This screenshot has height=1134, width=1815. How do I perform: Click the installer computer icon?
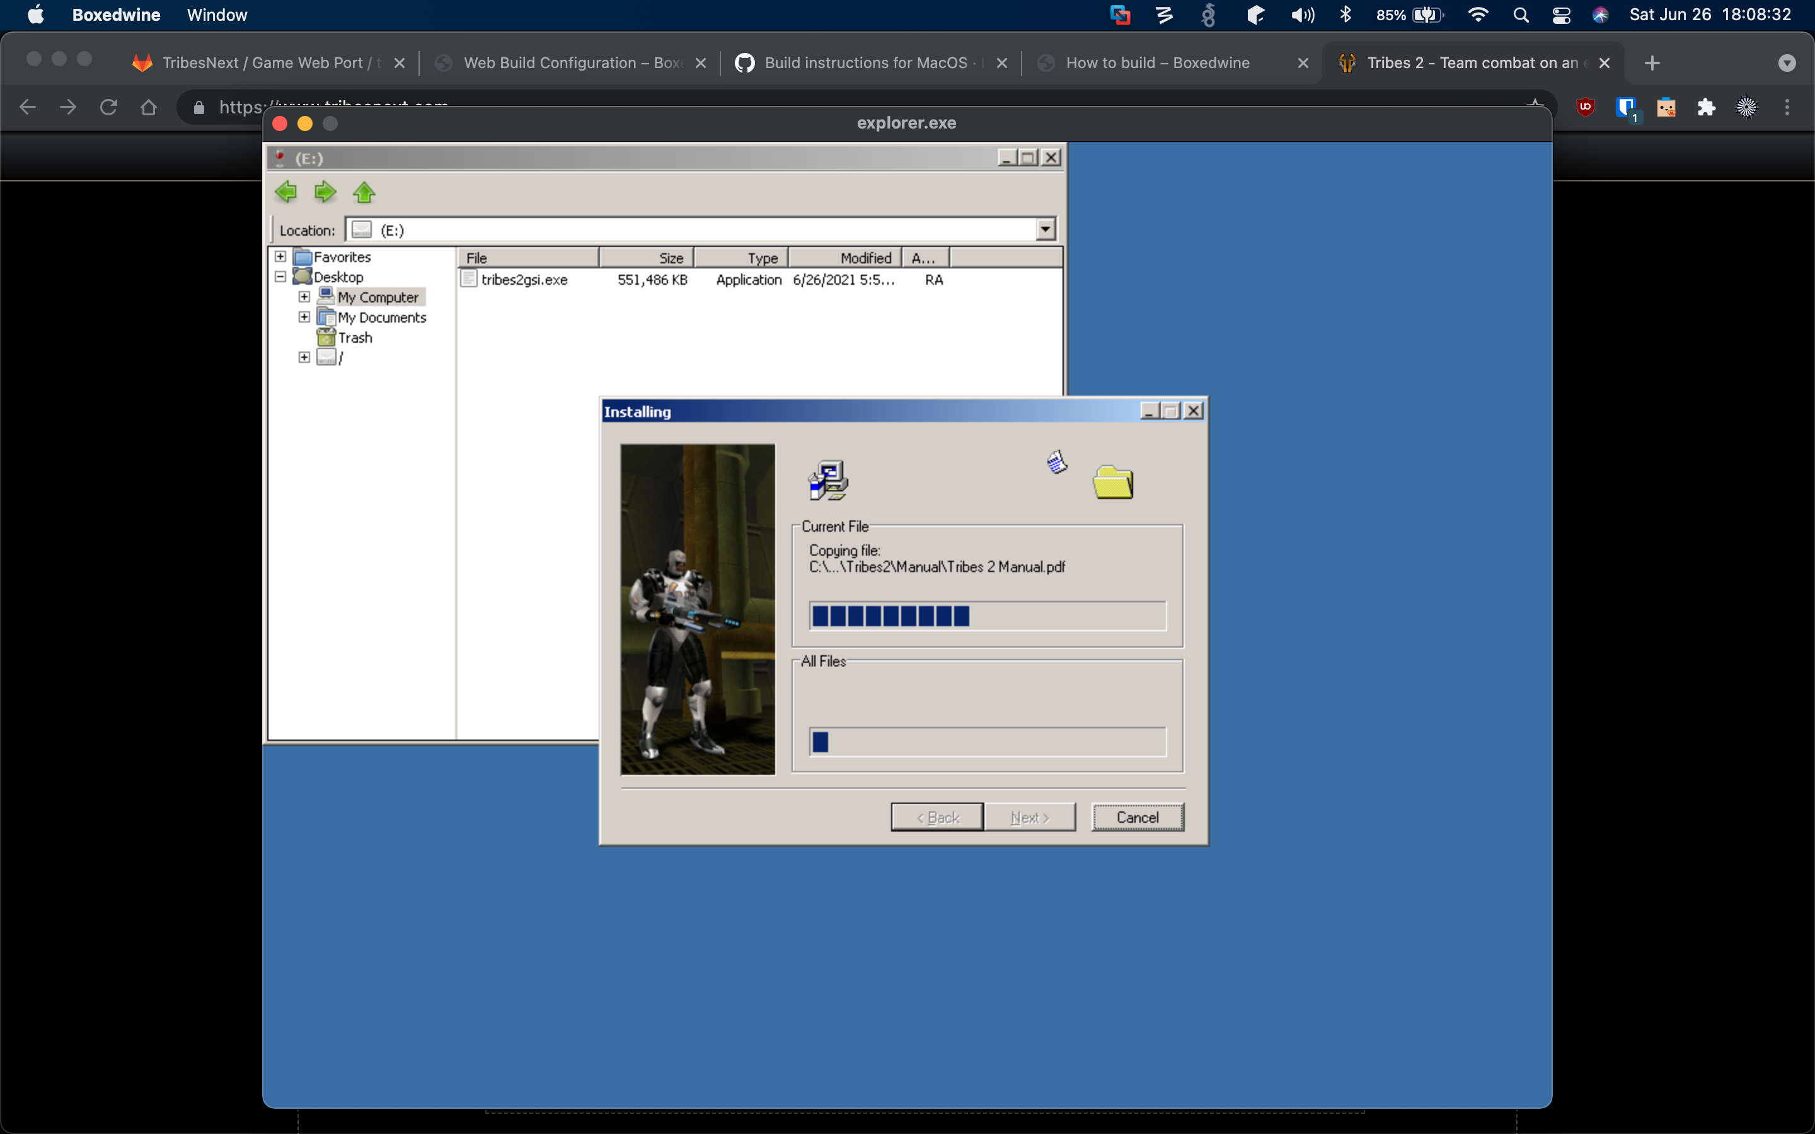click(828, 481)
